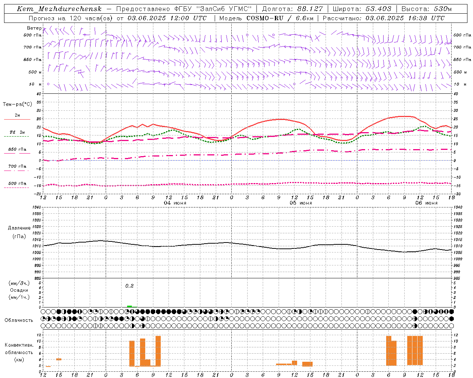
Task: Click the Td 2м dew point legend label
Action: tap(17, 132)
